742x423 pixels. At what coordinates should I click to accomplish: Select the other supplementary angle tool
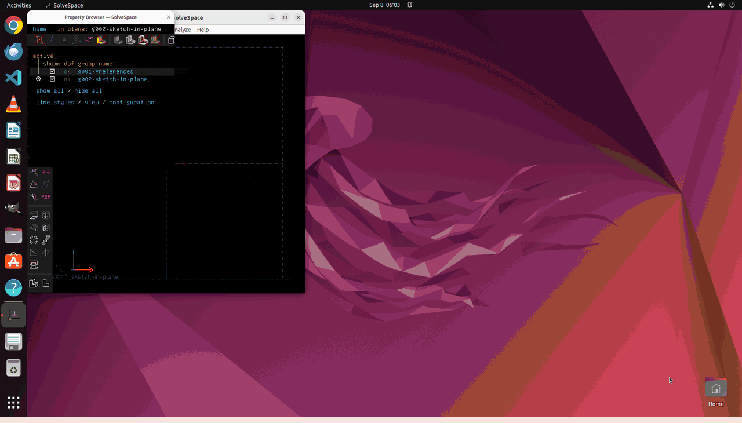[x=34, y=197]
